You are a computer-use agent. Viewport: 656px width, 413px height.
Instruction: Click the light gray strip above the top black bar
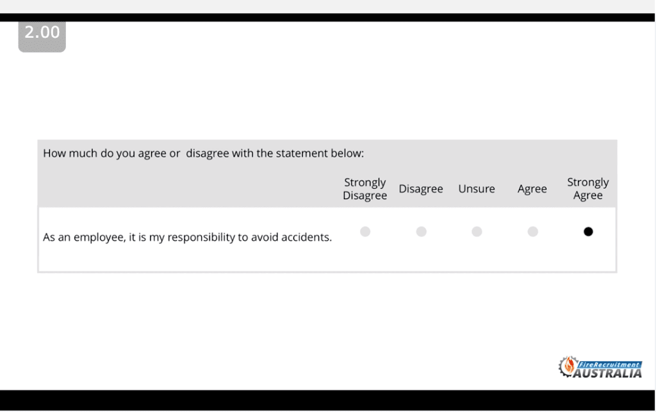(328, 6)
